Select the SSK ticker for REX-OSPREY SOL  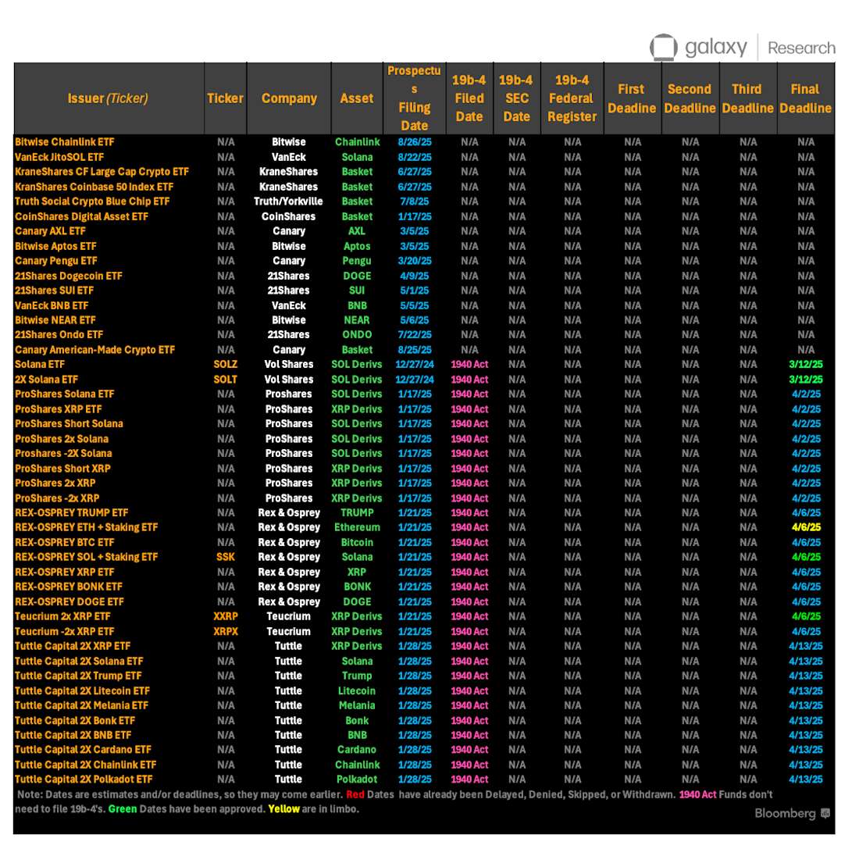coord(225,557)
